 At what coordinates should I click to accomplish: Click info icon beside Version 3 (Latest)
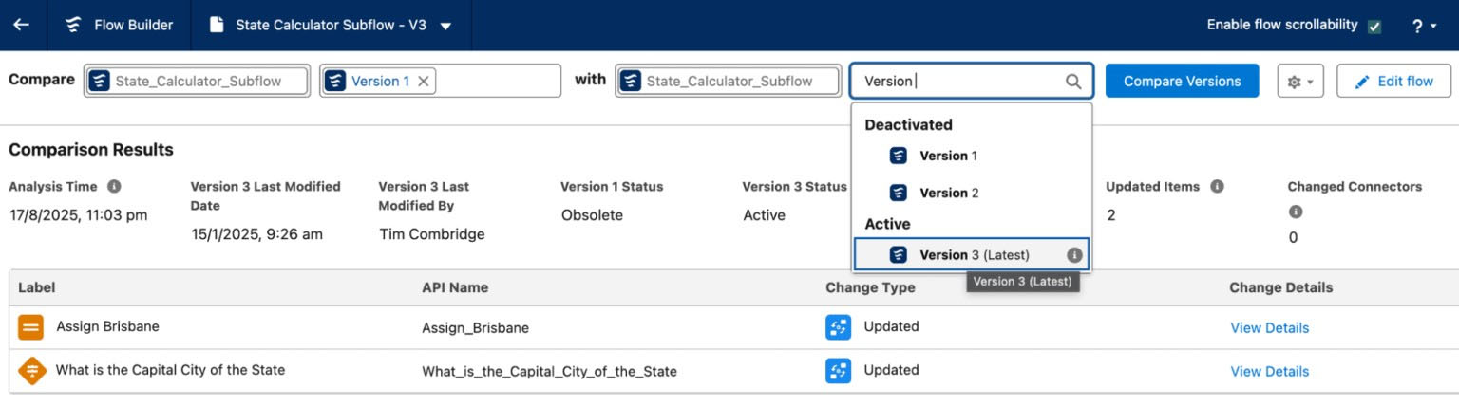pos(1074,255)
